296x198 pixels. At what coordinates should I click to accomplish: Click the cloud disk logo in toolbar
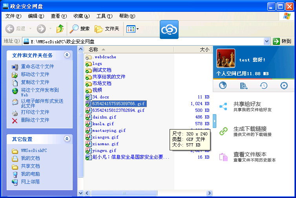point(169,29)
